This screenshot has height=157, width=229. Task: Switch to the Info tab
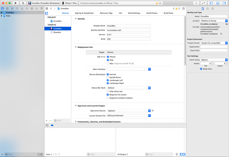120,13
